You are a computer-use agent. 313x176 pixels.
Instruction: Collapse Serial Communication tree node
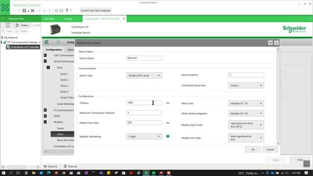click(x=45, y=61)
